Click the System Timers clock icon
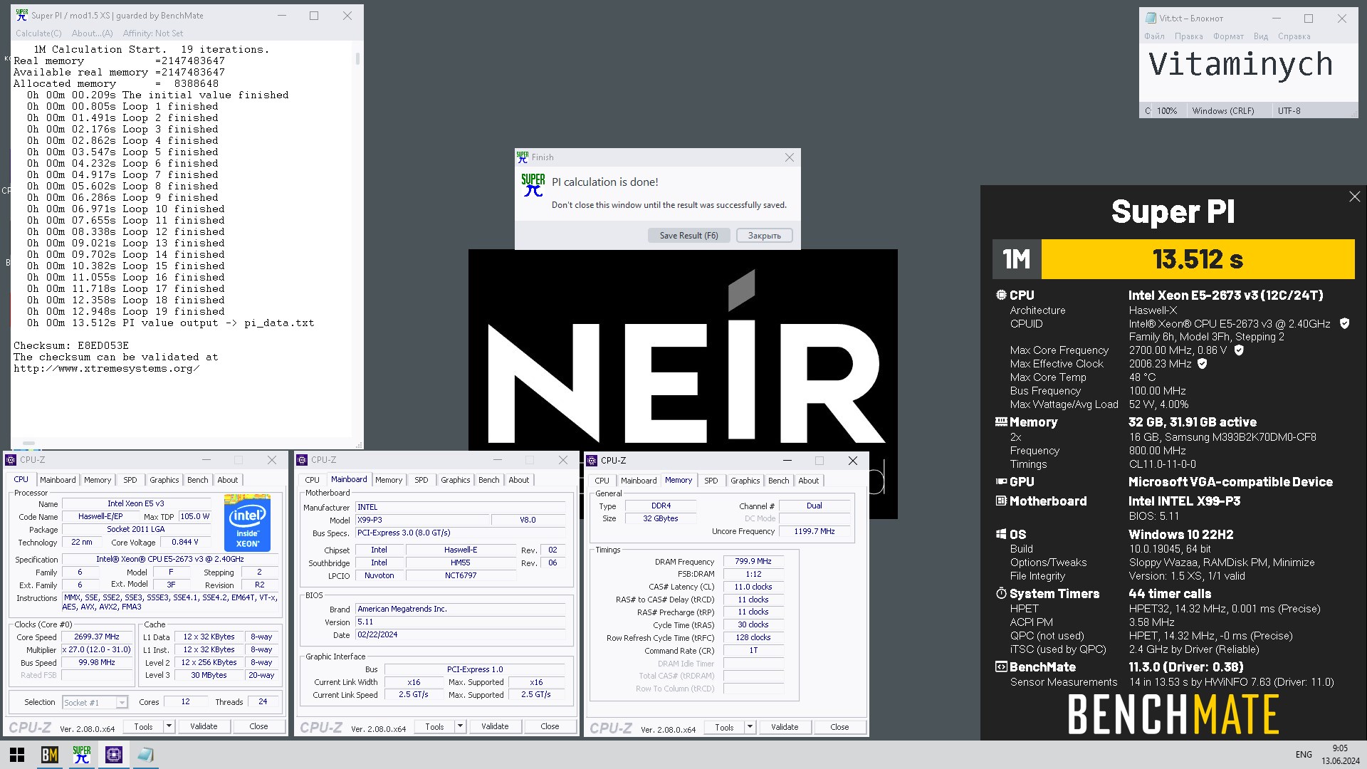 pos(1001,594)
